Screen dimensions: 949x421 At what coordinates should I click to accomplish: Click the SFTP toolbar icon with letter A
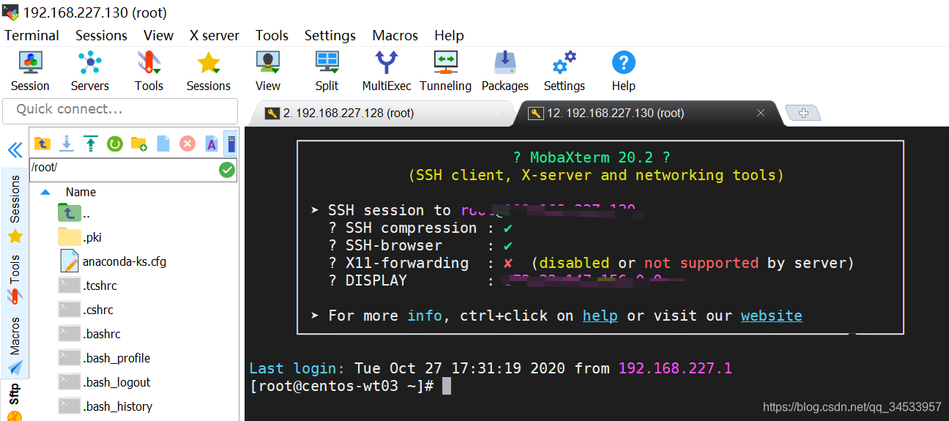[211, 144]
